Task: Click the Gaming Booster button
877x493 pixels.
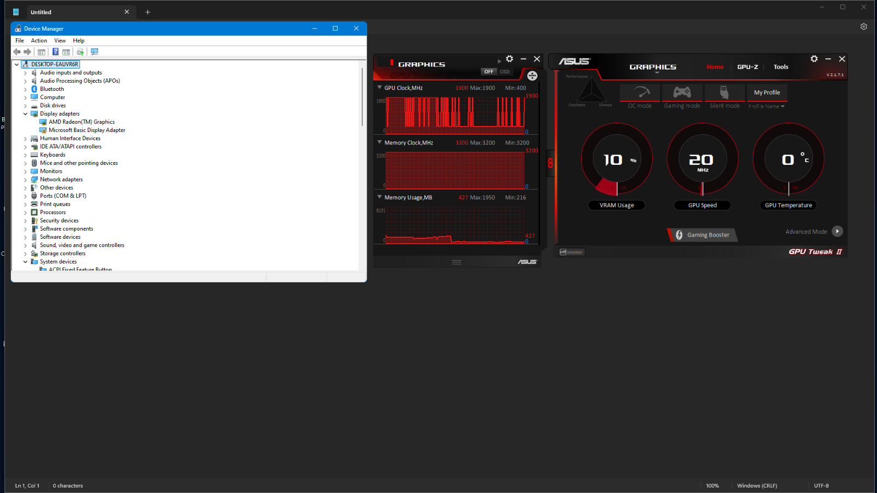Action: pyautogui.click(x=703, y=235)
